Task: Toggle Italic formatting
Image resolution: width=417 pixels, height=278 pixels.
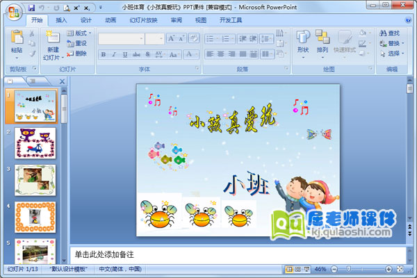Action: click(114, 54)
